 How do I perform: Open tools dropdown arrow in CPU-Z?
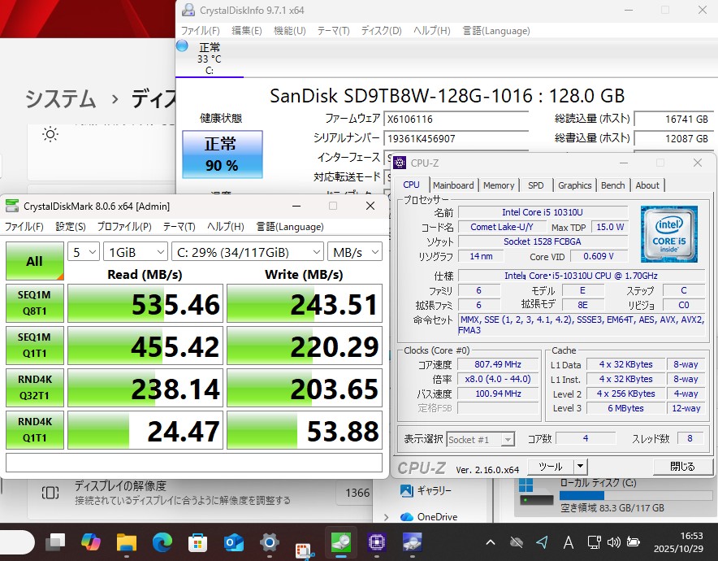point(580,467)
